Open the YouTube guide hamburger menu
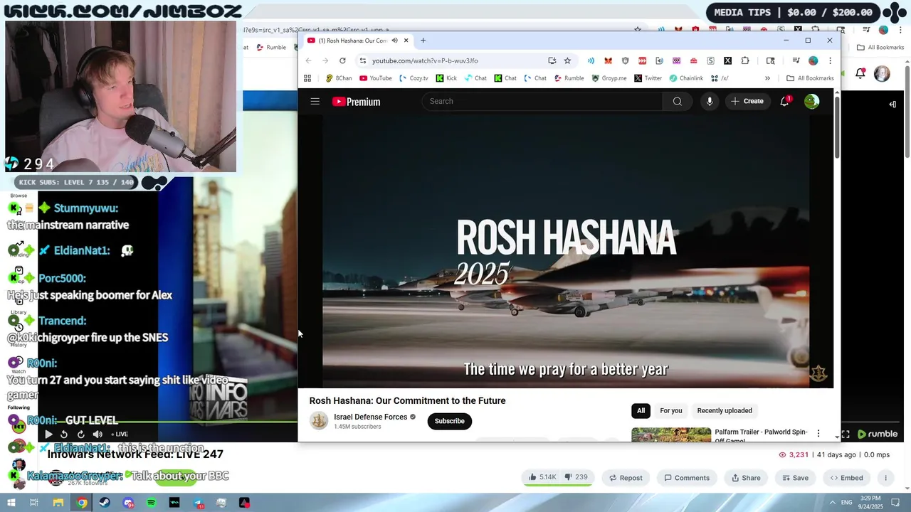 (x=315, y=102)
